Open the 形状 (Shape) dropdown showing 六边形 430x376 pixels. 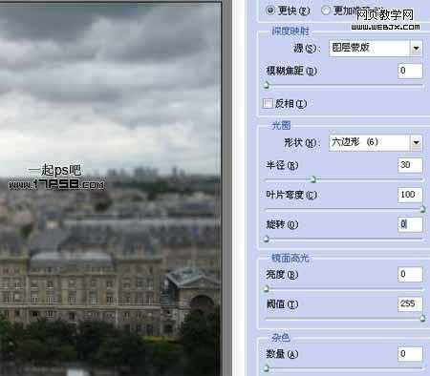tap(376, 142)
